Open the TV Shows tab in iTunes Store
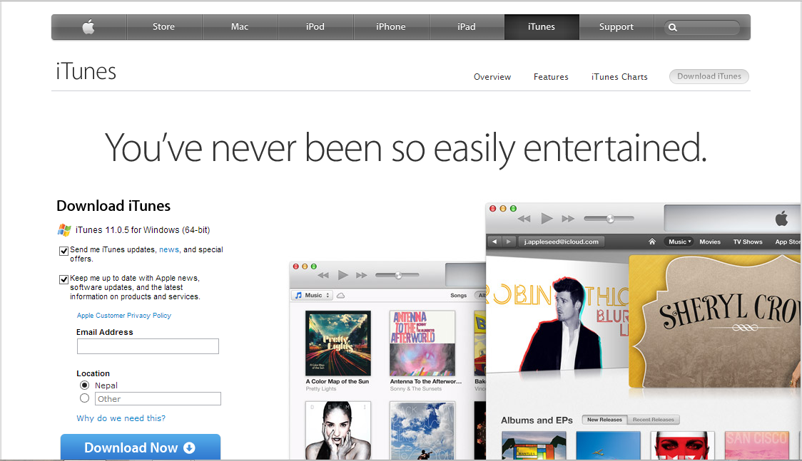This screenshot has width=802, height=461. [x=748, y=242]
